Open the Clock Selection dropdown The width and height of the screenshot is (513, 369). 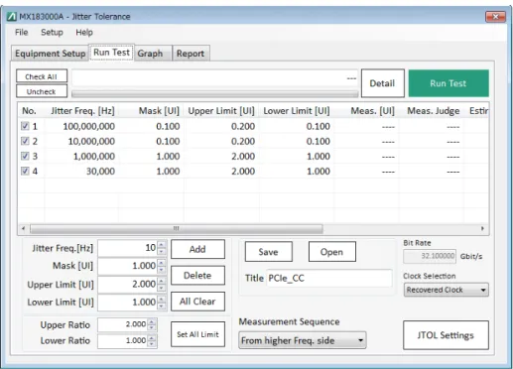click(x=446, y=290)
